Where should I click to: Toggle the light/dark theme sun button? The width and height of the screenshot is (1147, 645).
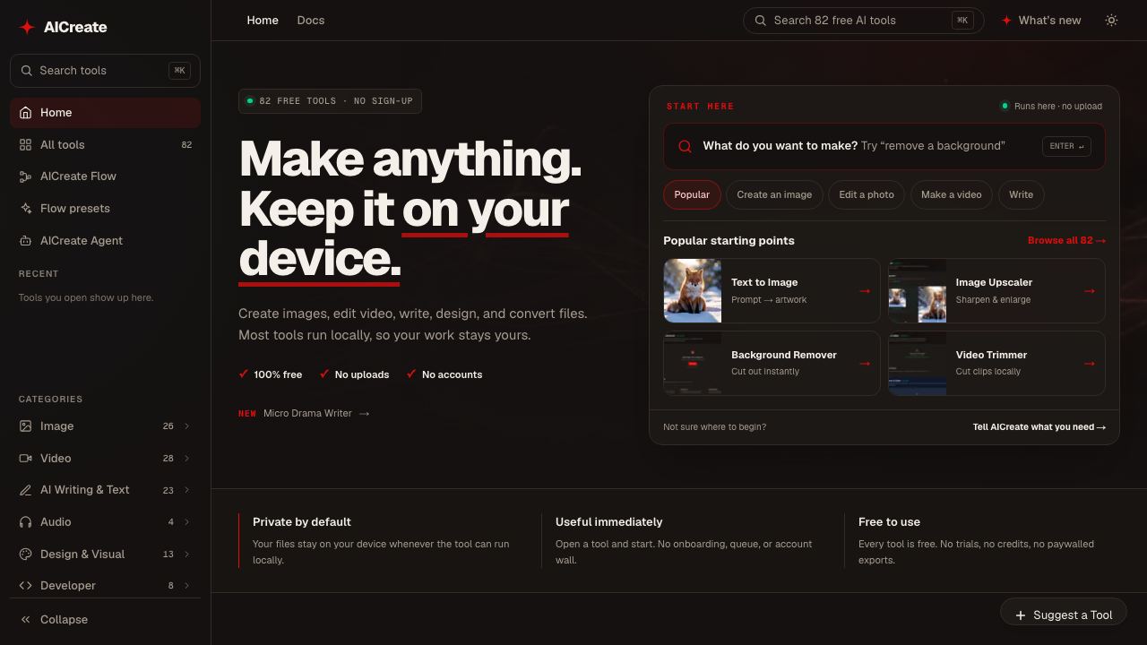[1111, 21]
